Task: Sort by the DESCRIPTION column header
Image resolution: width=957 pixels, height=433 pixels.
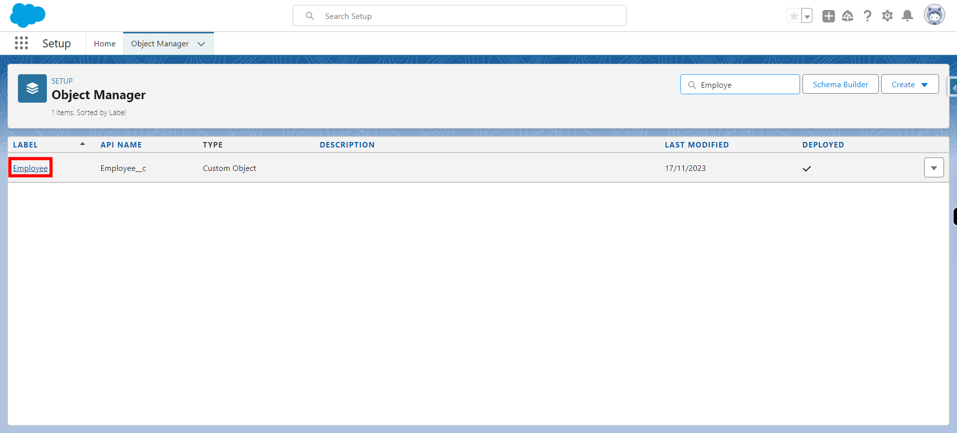Action: tap(347, 145)
